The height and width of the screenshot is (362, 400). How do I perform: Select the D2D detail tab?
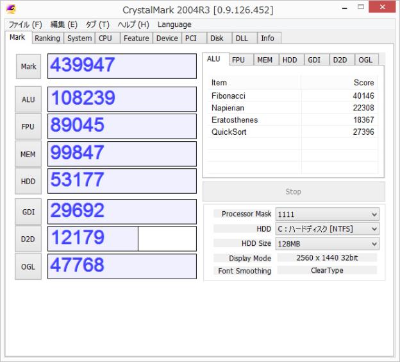tap(342, 60)
